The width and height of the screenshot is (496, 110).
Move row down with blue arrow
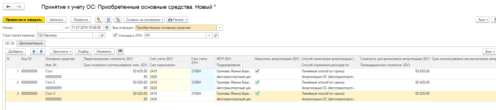coord(41,51)
